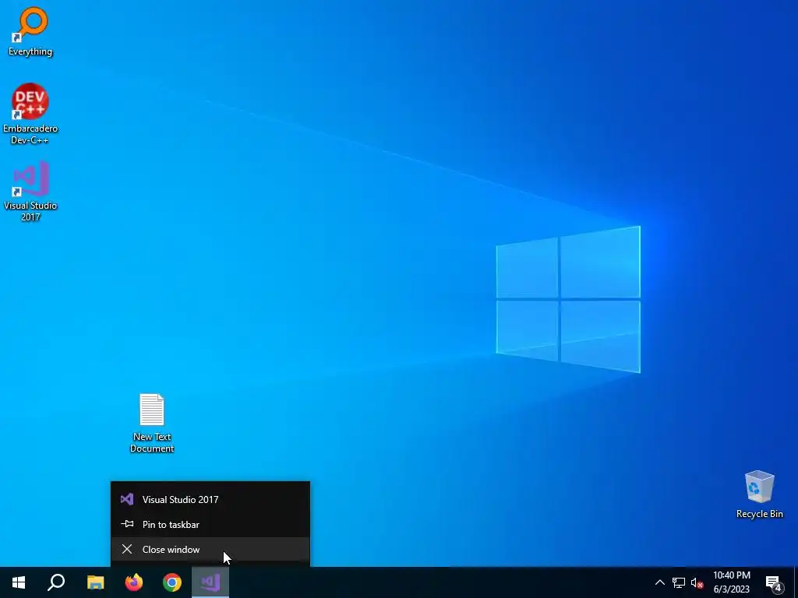Open the Windows Start menu
Image resolution: width=798 pixels, height=598 pixels.
pyautogui.click(x=19, y=582)
